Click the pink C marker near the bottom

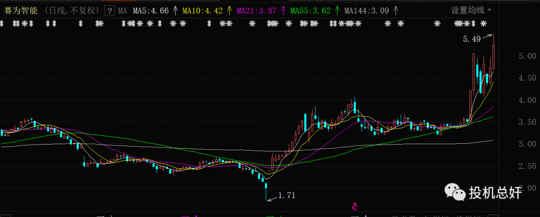(354, 207)
